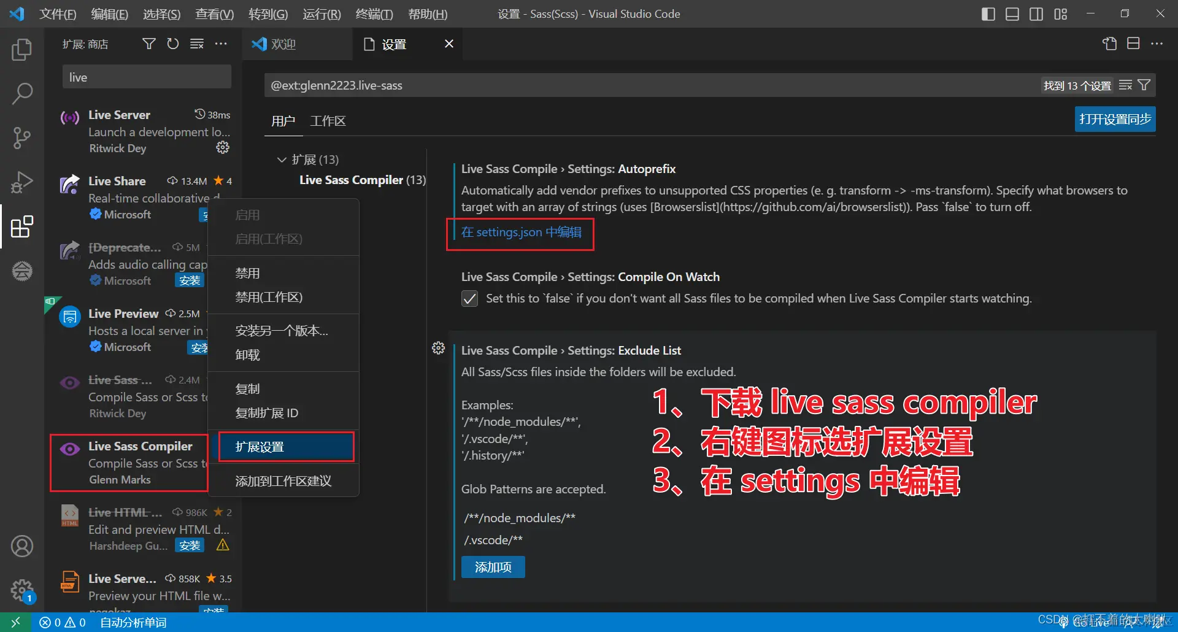Click the manage gear on Live Server extension
Viewport: 1178px width, 632px height.
tap(223, 147)
